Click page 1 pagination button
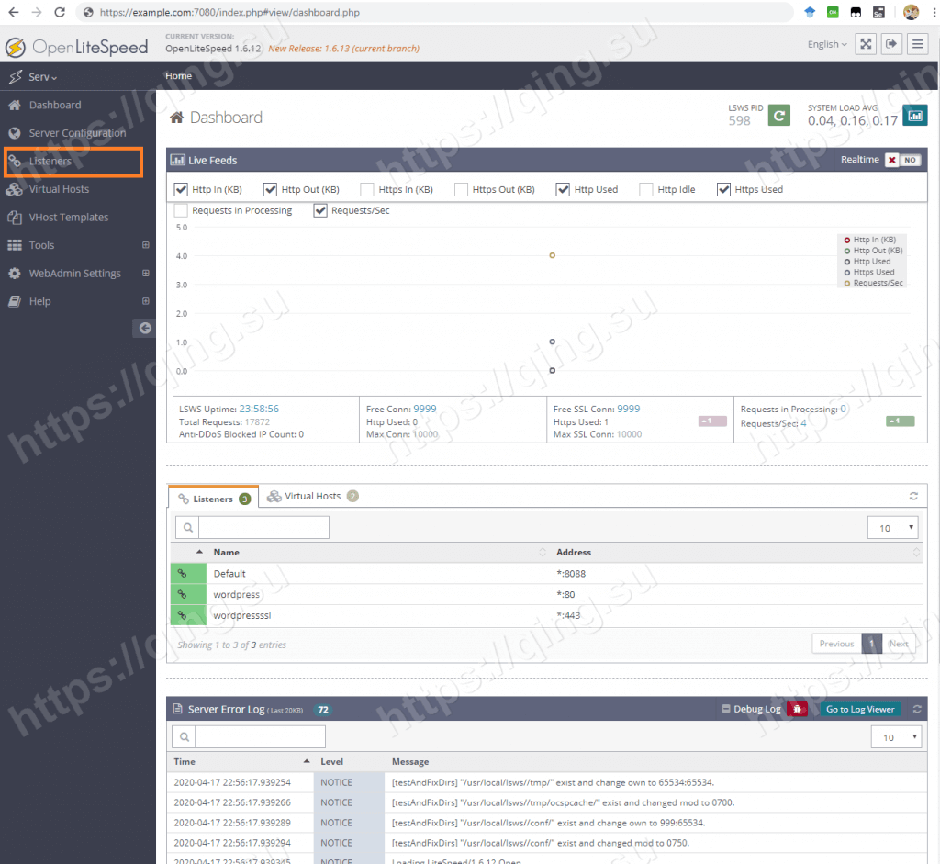This screenshot has width=940, height=864. (872, 644)
